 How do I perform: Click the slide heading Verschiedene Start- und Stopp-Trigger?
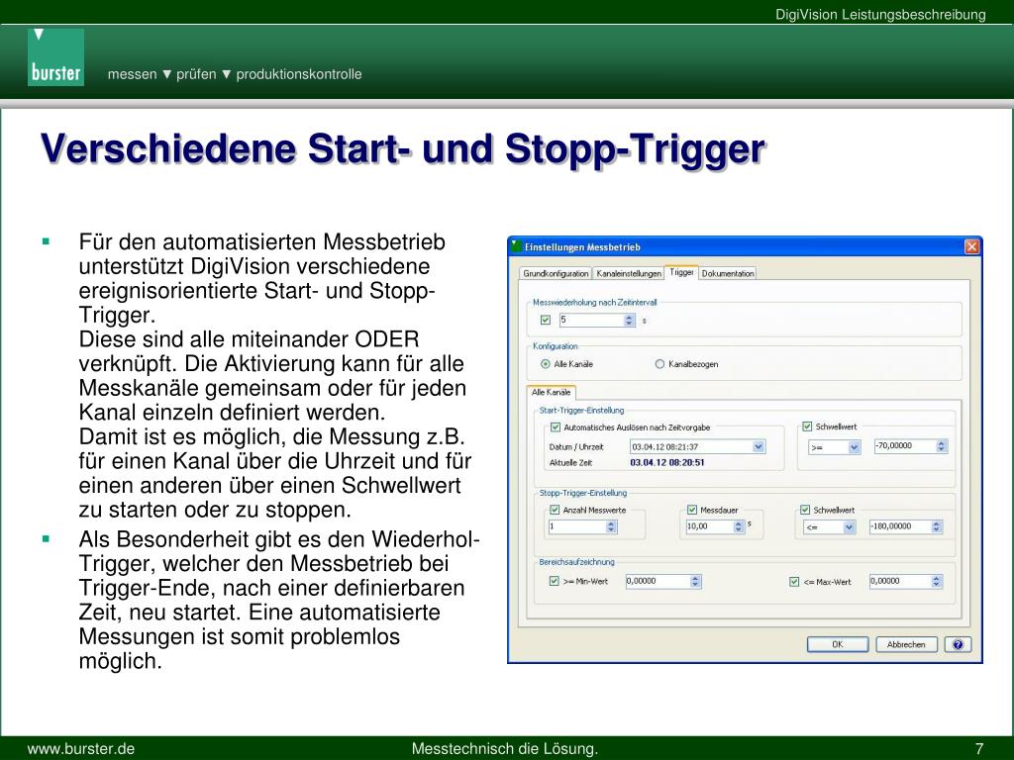[x=403, y=148]
